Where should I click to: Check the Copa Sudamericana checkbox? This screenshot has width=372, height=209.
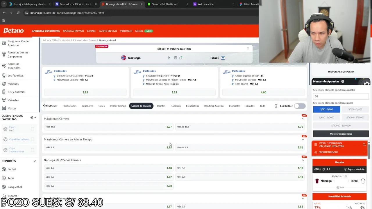[33, 150]
